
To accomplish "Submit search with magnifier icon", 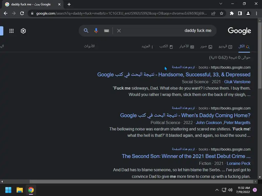I will (86, 31).
